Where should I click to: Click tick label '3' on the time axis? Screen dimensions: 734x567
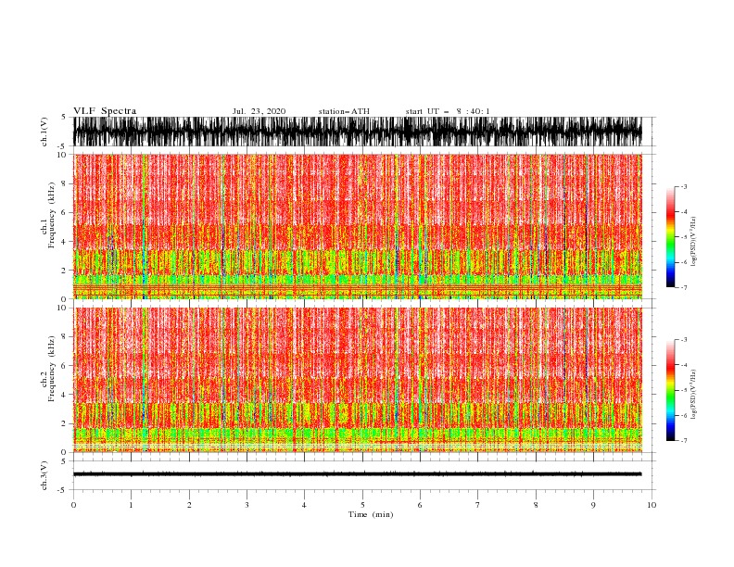[x=247, y=505]
